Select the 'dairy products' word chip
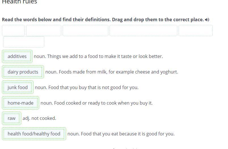The height and width of the screenshot is (149, 228). click(23, 72)
